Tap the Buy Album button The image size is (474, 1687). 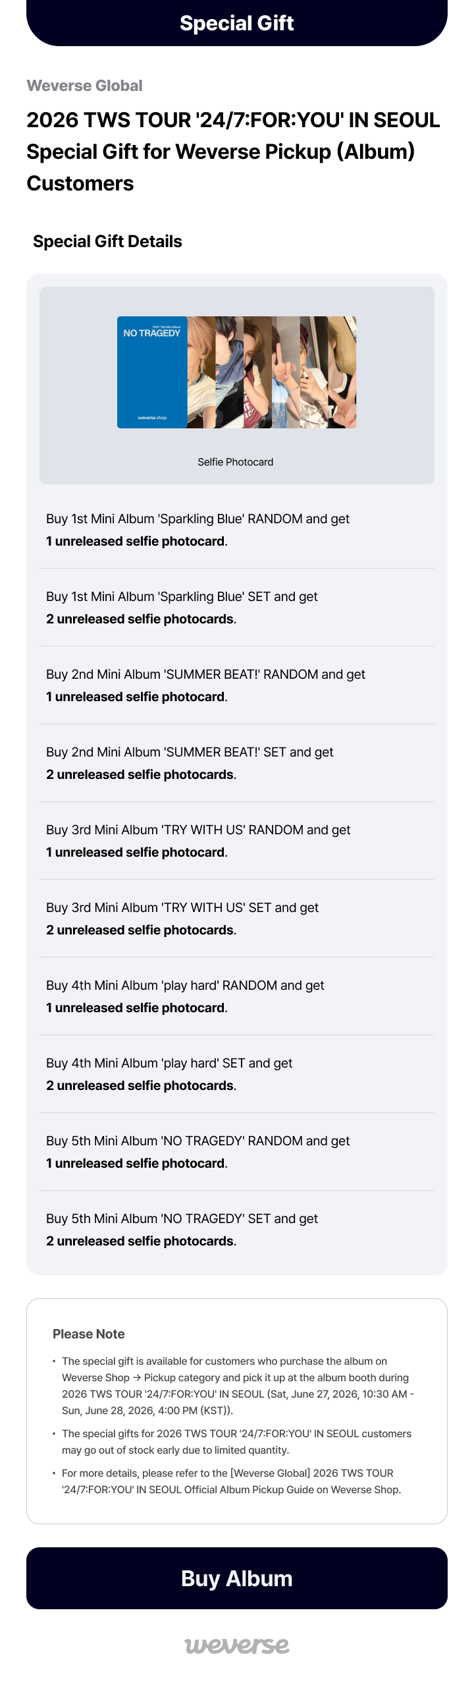click(x=237, y=1578)
